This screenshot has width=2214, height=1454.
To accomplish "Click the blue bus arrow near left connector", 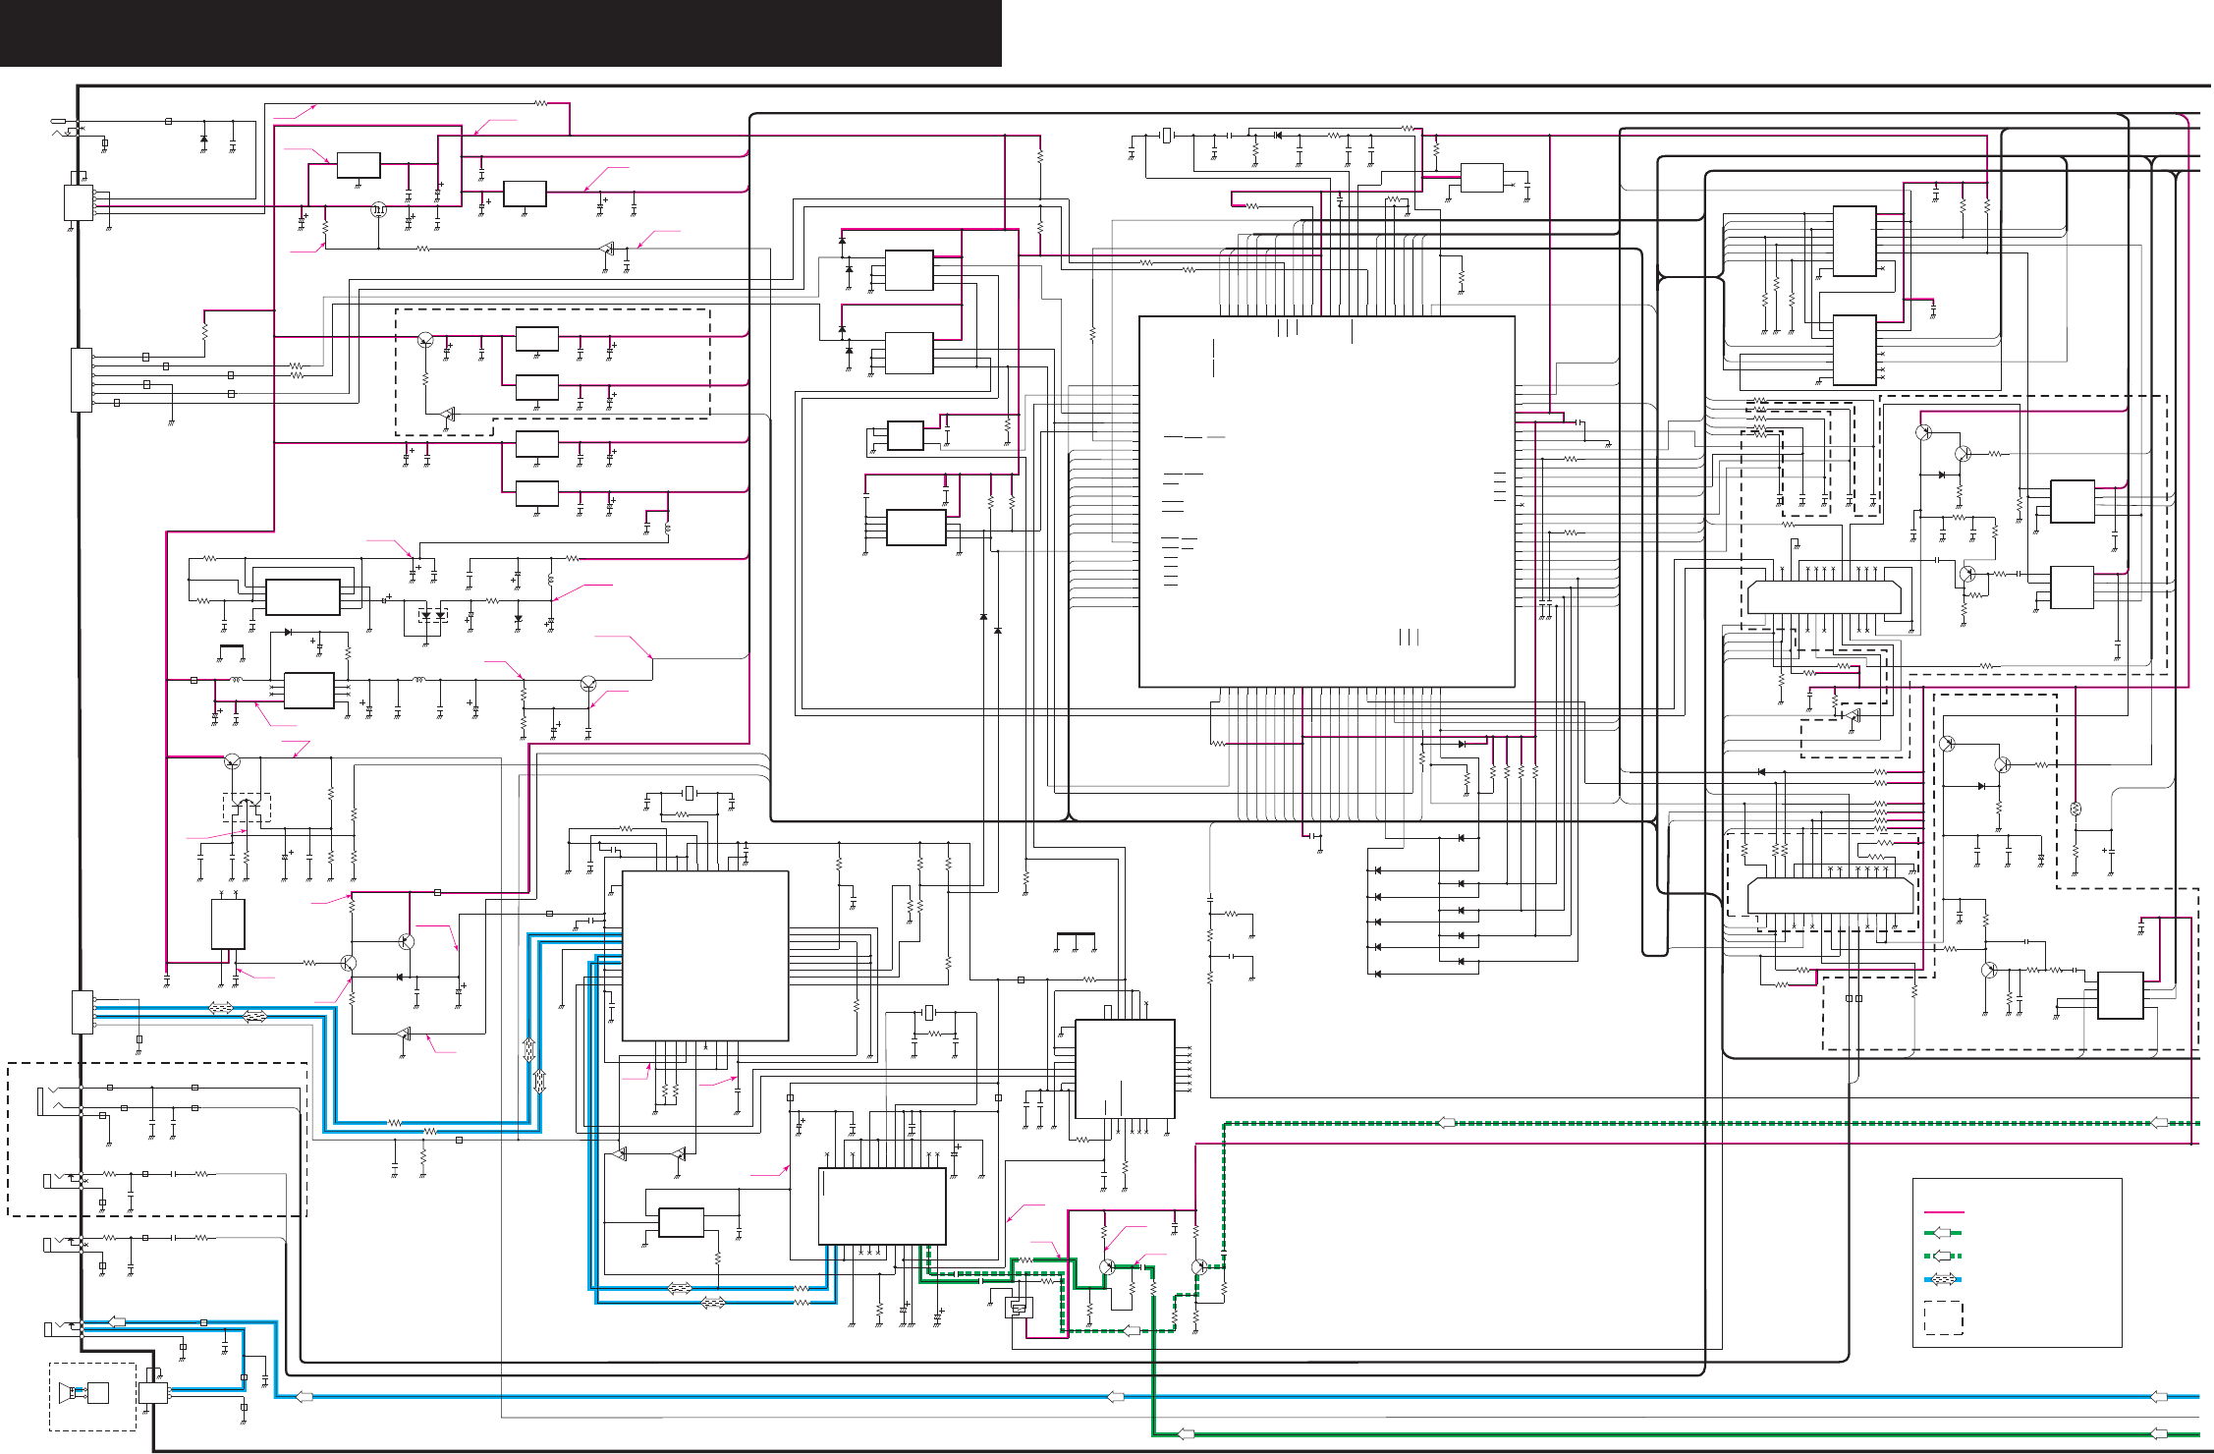I will pos(221,1008).
